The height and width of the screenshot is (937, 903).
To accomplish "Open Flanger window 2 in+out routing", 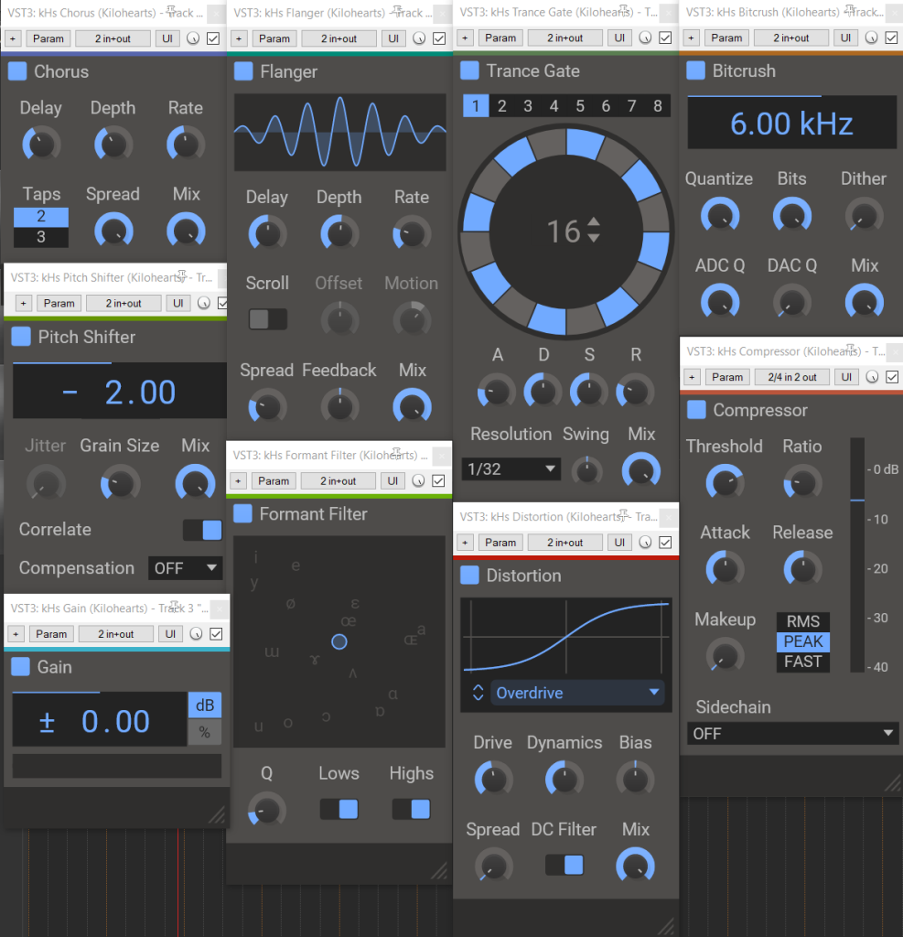I will coord(339,38).
